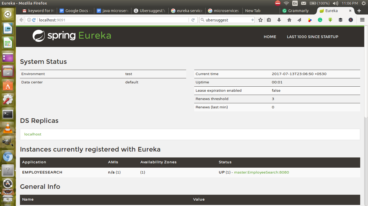Open the K extension icon
The width and height of the screenshot is (368, 206).
[x=351, y=20]
